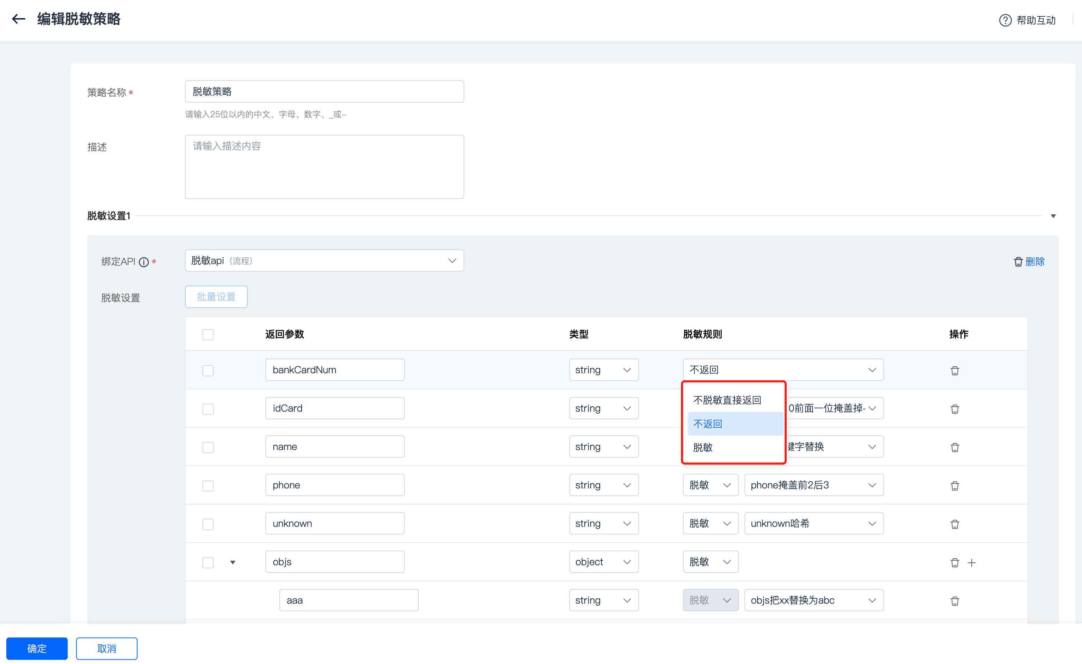Screen dimensions: 1082x664
Task: Check the name row checkbox
Action: pos(208,447)
